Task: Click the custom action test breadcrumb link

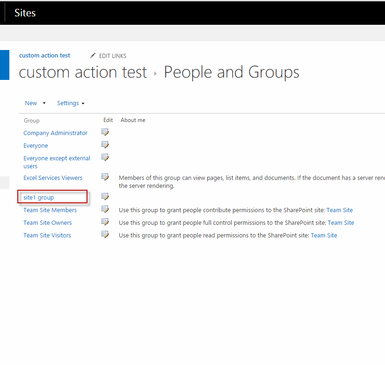Action: tap(44, 55)
